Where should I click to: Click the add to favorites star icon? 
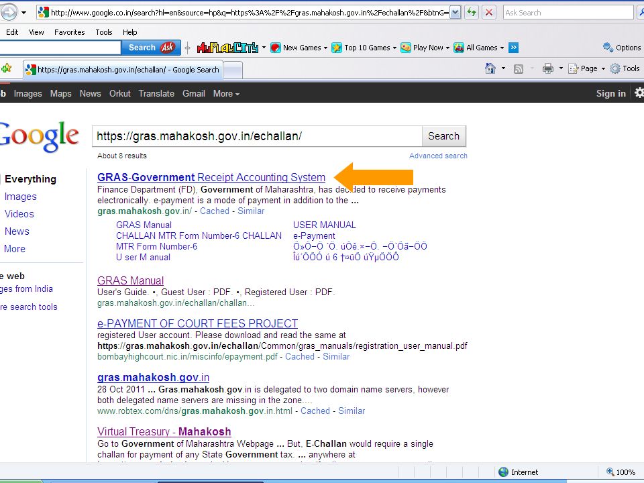[6, 68]
